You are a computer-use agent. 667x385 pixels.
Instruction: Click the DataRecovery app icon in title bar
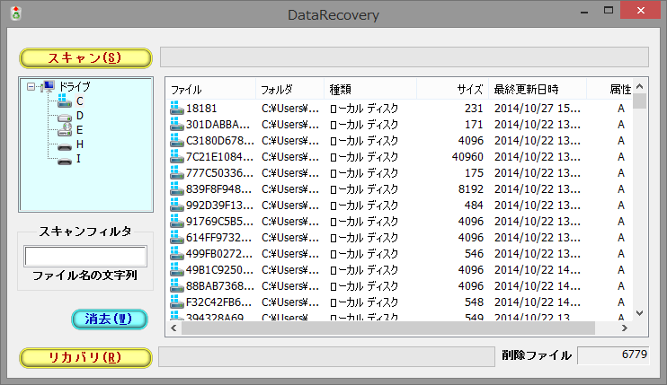[16, 13]
